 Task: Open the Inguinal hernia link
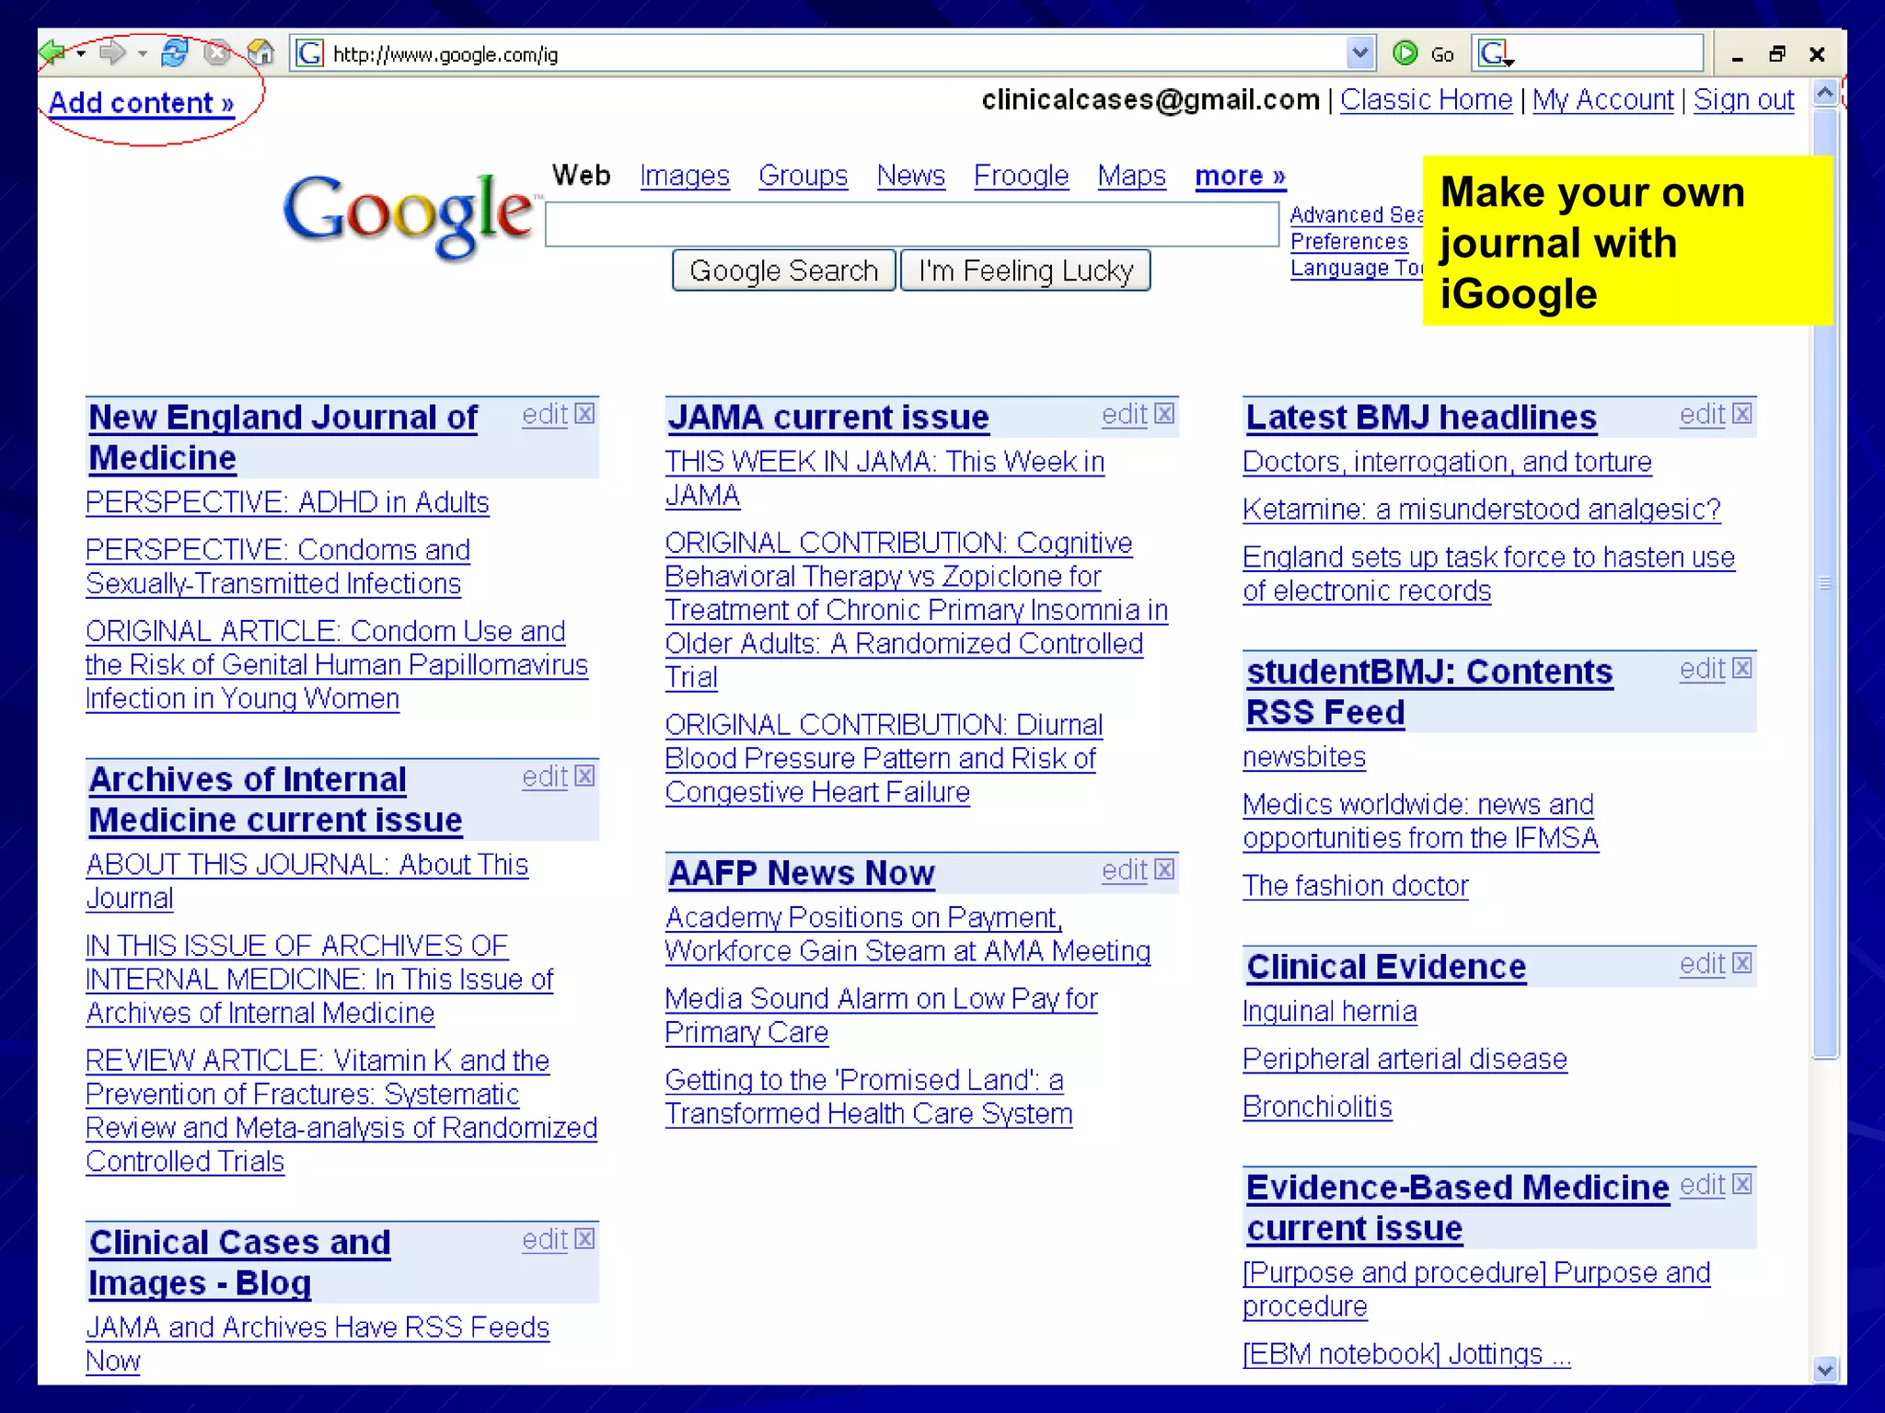click(1330, 1012)
